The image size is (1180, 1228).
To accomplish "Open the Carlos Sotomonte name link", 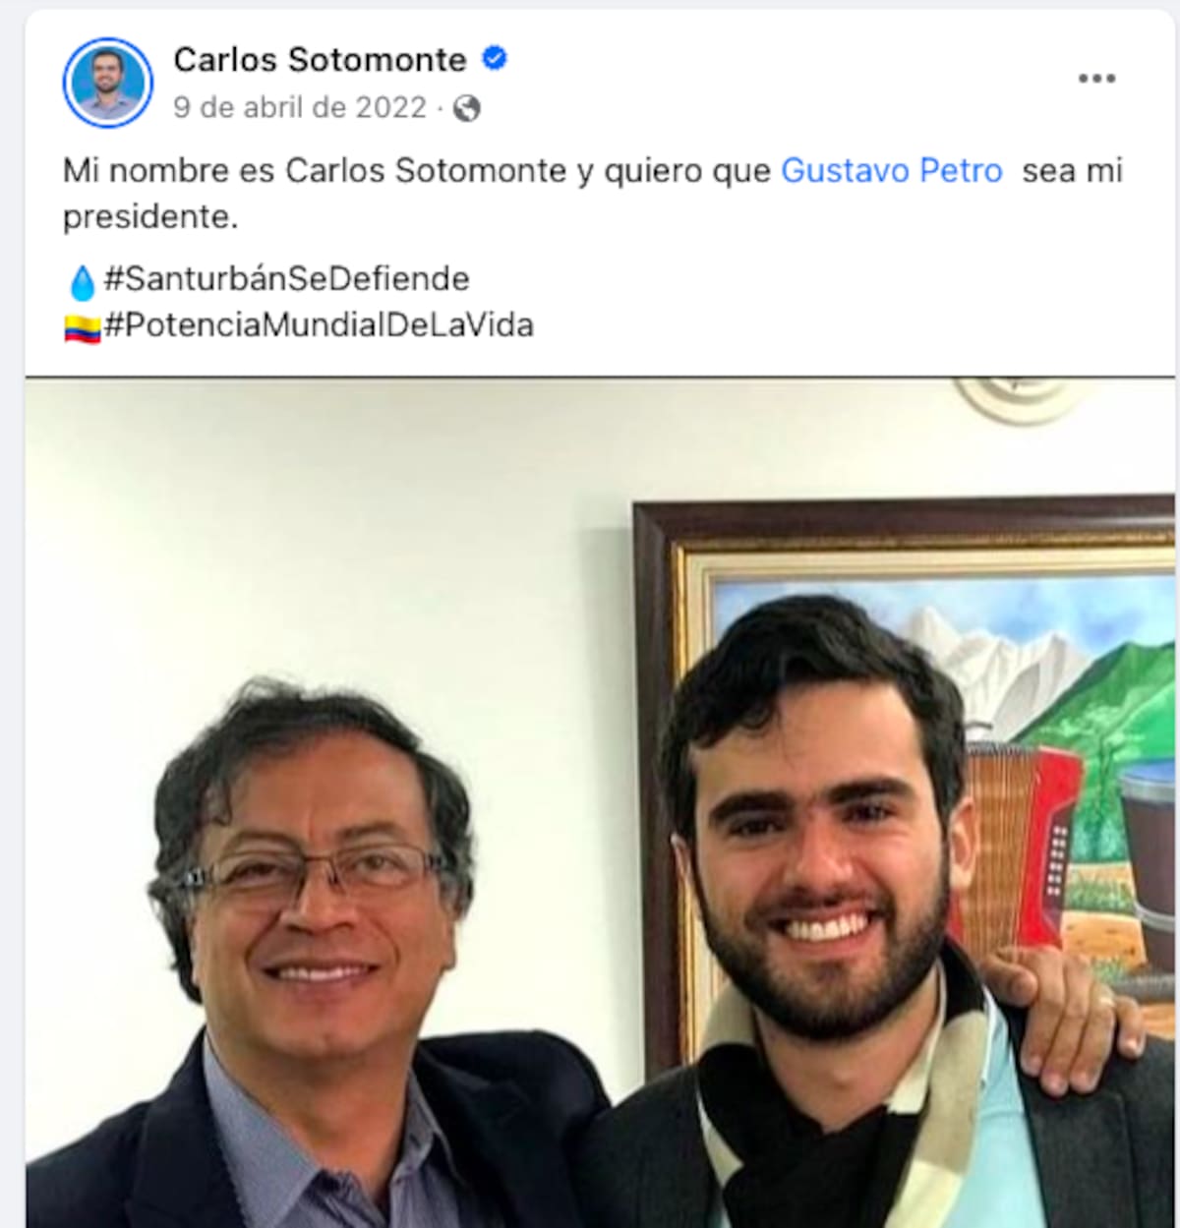I will (x=320, y=60).
